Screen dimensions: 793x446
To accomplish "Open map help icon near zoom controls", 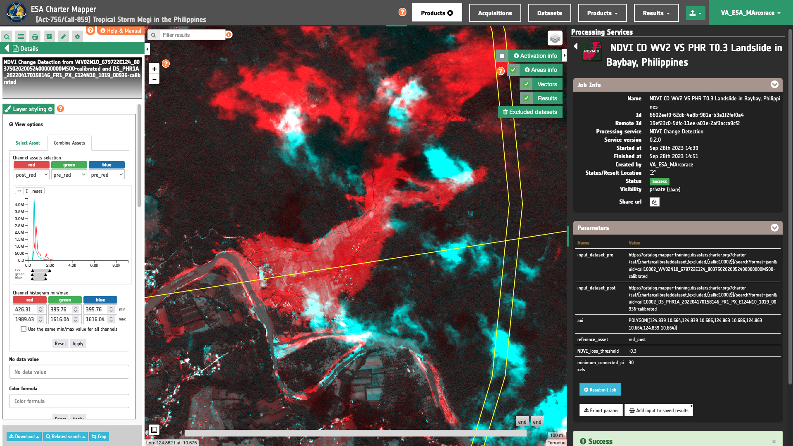I will pos(166,64).
